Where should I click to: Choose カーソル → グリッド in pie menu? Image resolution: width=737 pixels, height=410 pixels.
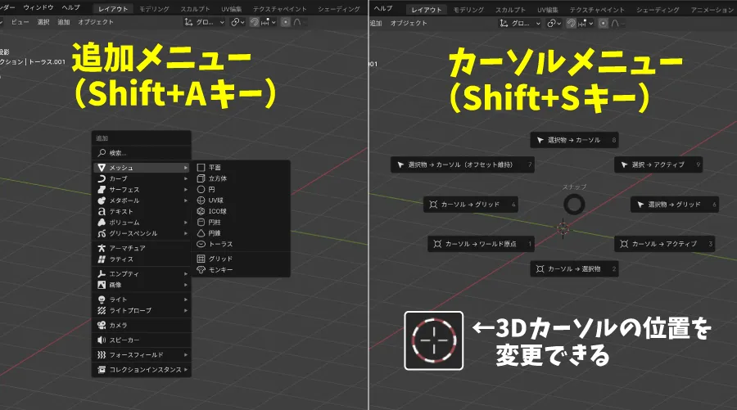[471, 205]
